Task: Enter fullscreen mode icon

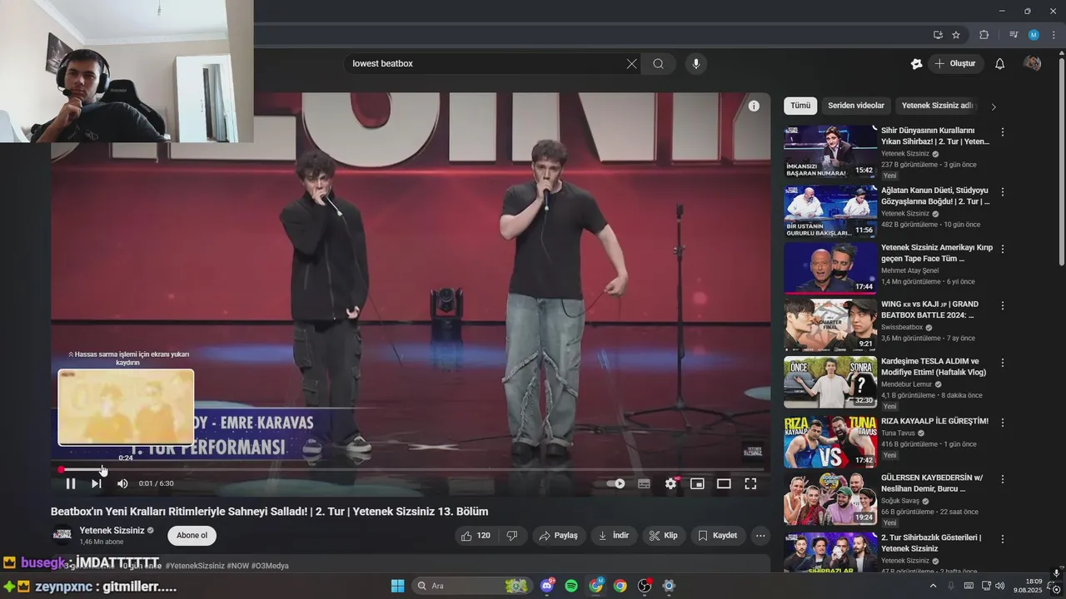Action: click(x=750, y=483)
